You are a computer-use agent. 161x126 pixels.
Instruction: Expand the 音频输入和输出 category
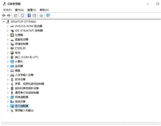[x=8, y=110]
